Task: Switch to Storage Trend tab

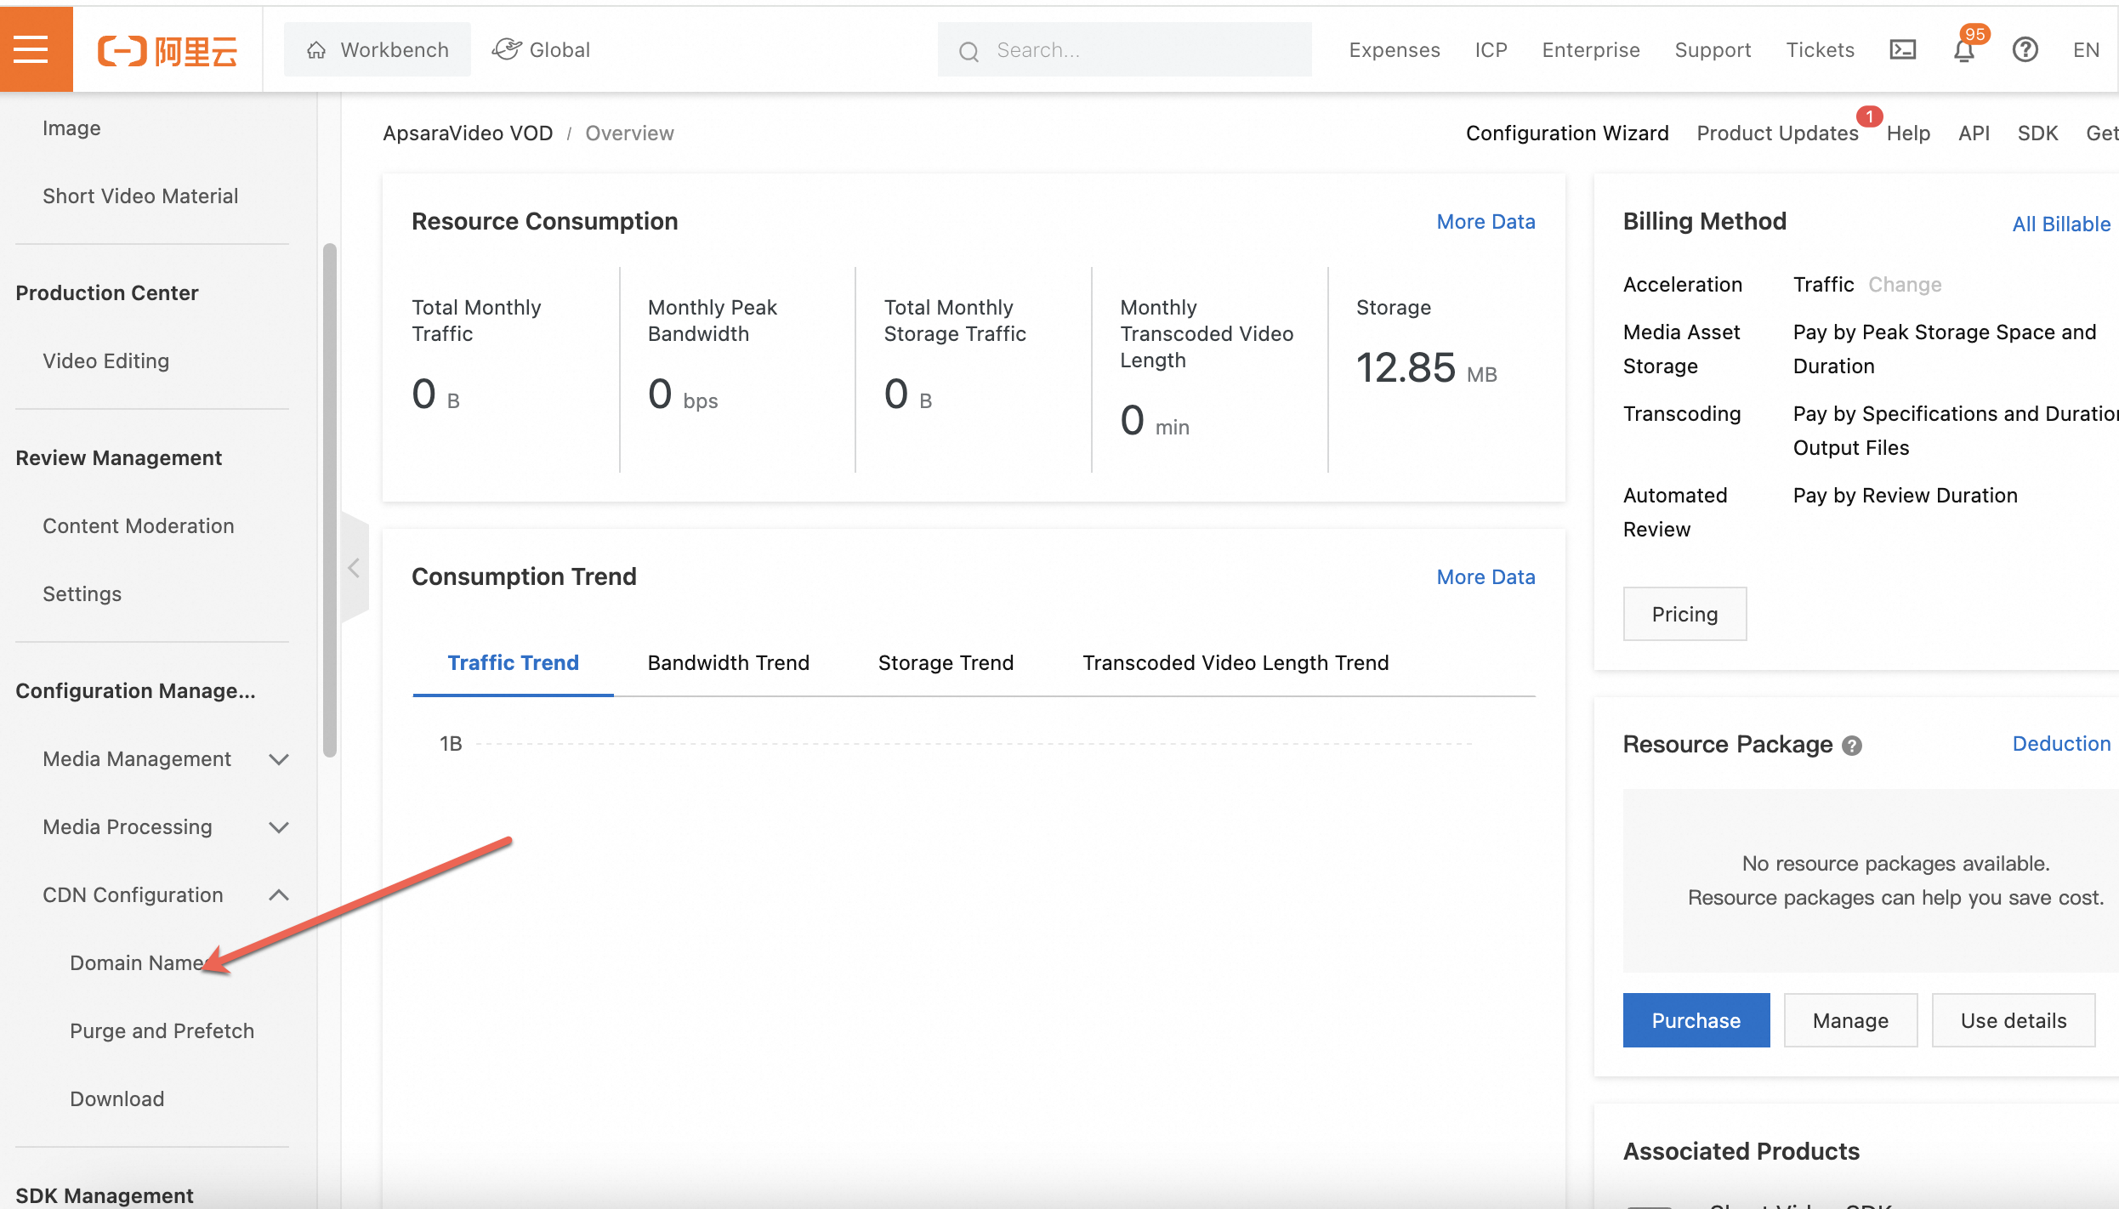Action: (x=946, y=662)
